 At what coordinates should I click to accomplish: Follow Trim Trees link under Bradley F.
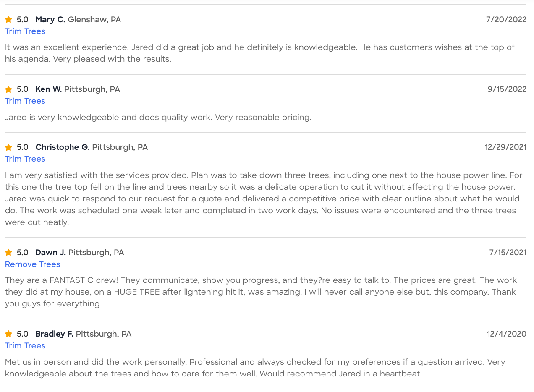coord(25,346)
